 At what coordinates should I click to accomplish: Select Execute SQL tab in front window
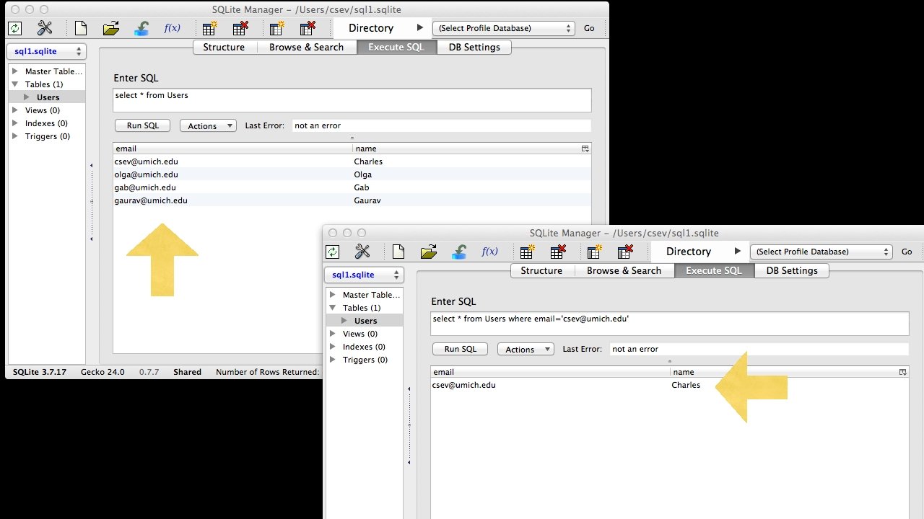click(714, 271)
